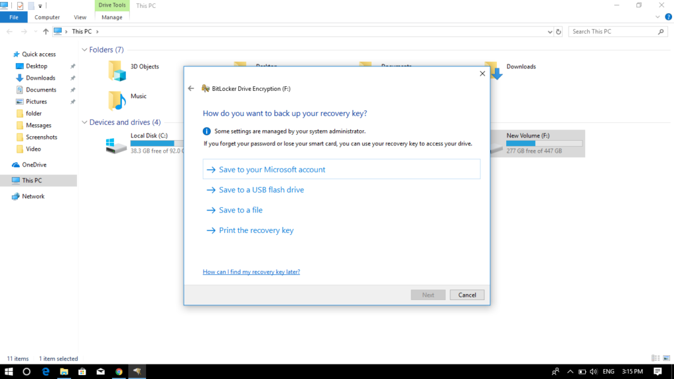Select New Volume (F:) drive
The width and height of the screenshot is (674, 379).
coord(537,143)
